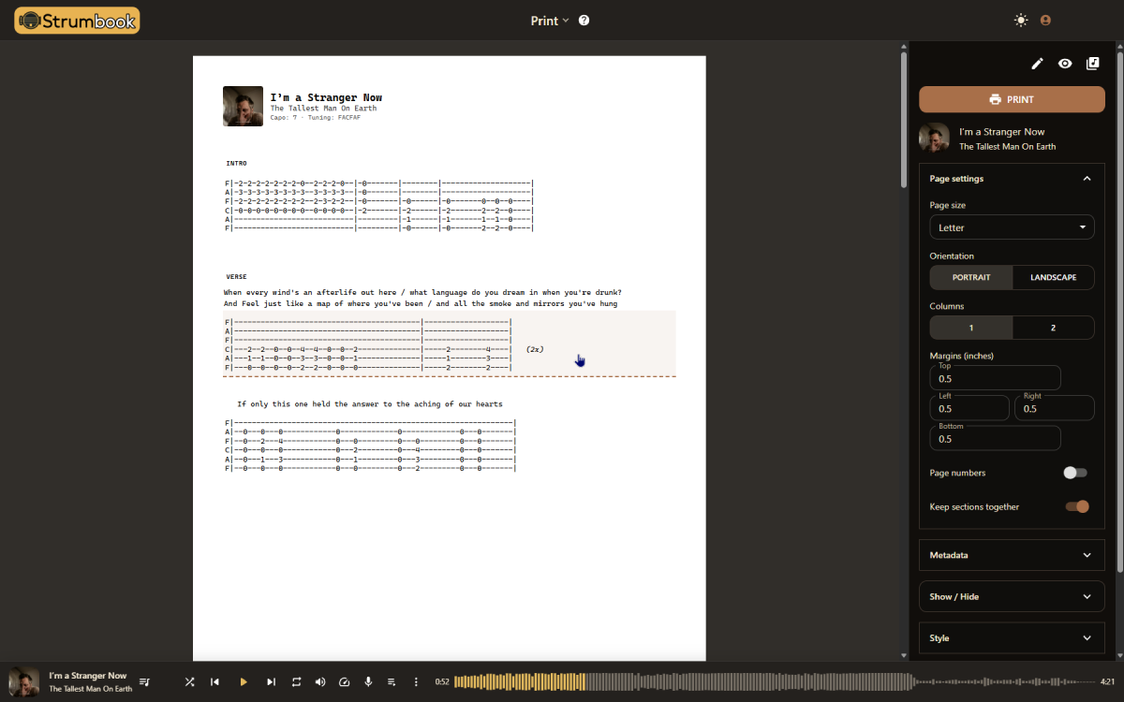
Task: Click the artist name in the player bar
Action: (x=91, y=689)
